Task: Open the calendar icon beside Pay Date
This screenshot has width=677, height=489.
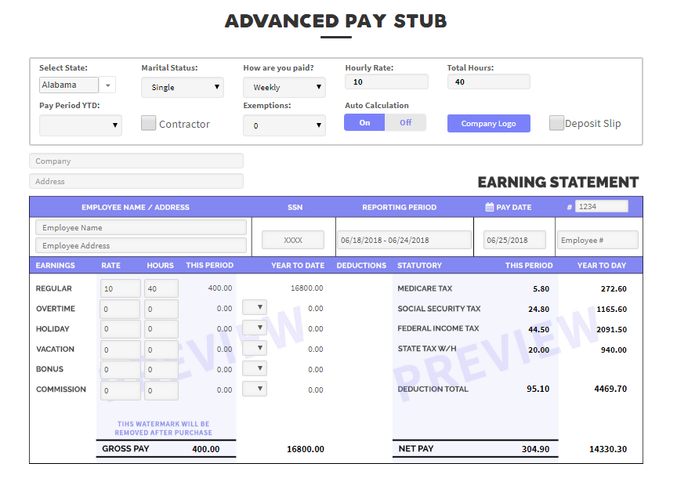Action: (x=490, y=207)
